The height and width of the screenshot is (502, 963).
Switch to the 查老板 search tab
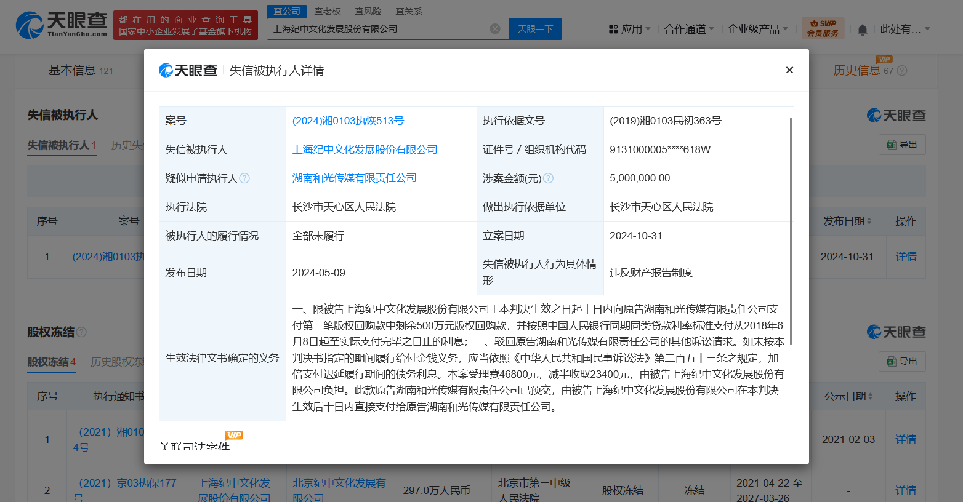coord(328,11)
